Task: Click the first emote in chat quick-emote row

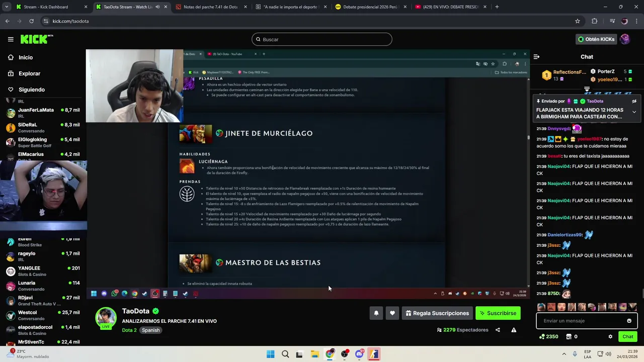Action: click(x=541, y=307)
